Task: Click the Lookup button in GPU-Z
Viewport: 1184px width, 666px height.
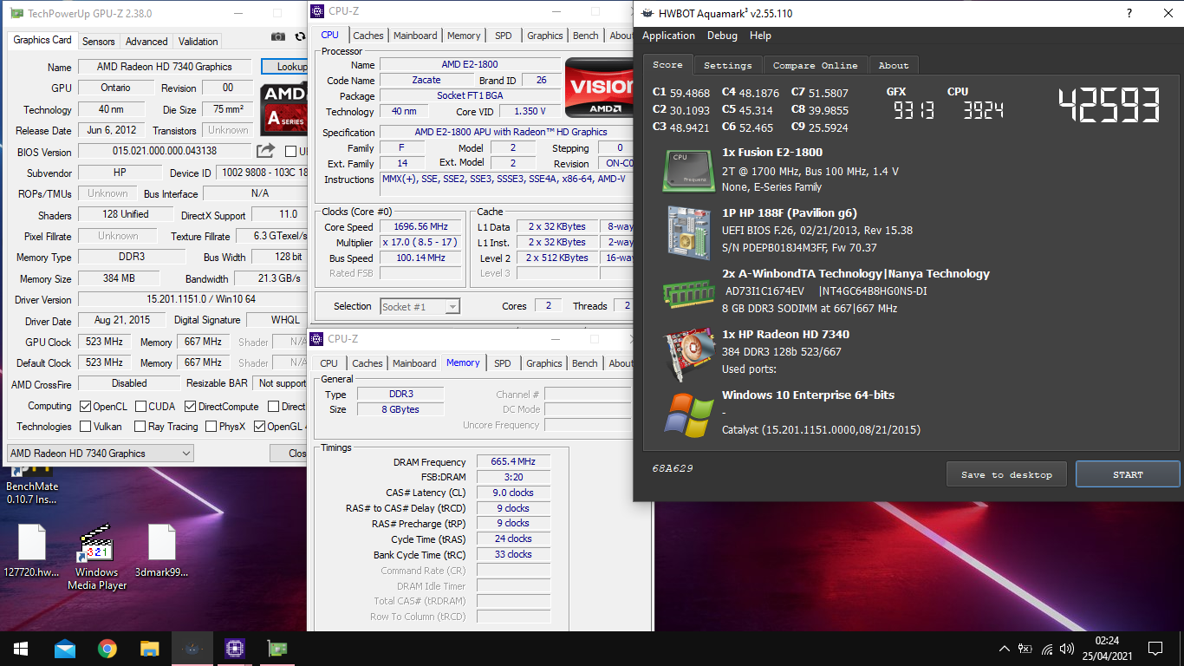Action: (285, 67)
